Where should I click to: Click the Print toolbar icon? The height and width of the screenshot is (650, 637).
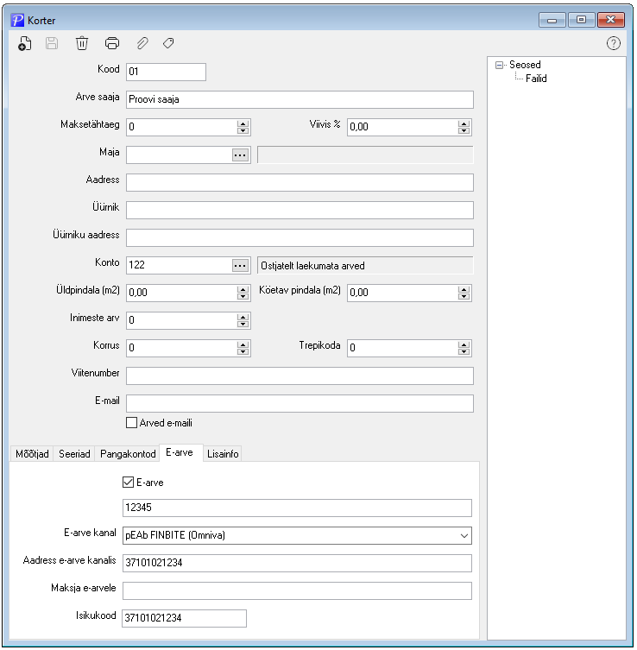(112, 43)
